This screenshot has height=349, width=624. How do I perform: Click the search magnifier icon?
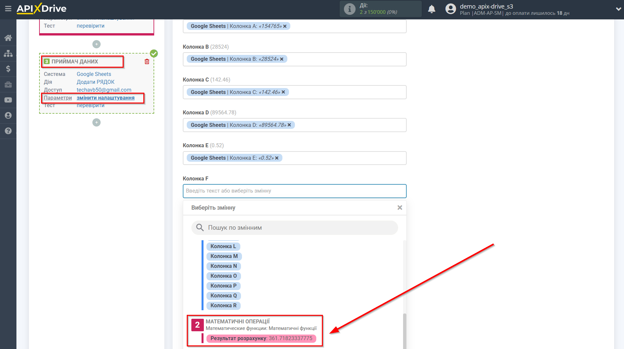(x=200, y=227)
